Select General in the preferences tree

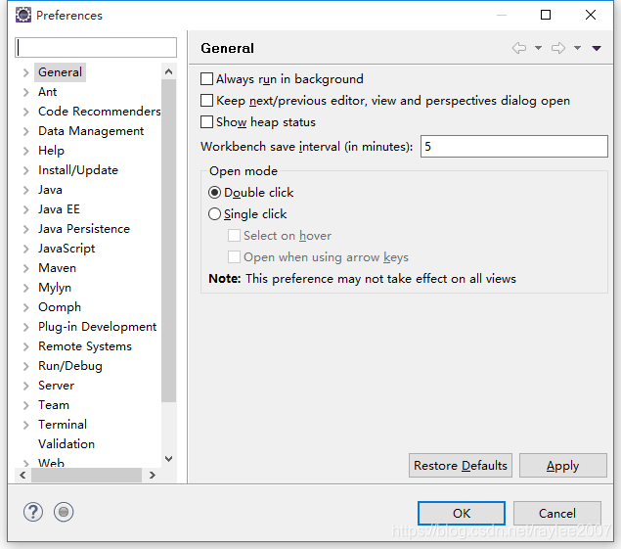coord(60,72)
